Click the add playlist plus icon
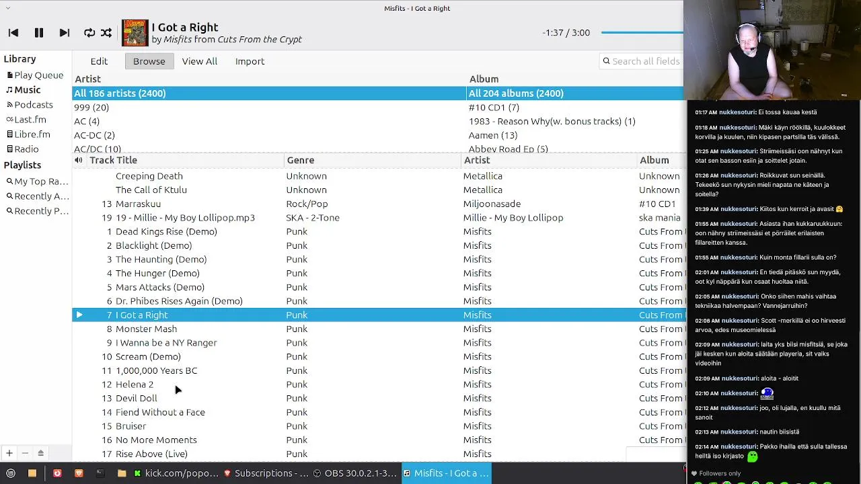 (x=9, y=453)
